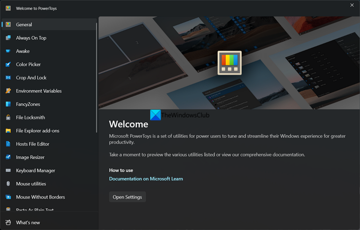Select Keyboard Manager in sidebar
The width and height of the screenshot is (360, 230).
click(x=49, y=170)
